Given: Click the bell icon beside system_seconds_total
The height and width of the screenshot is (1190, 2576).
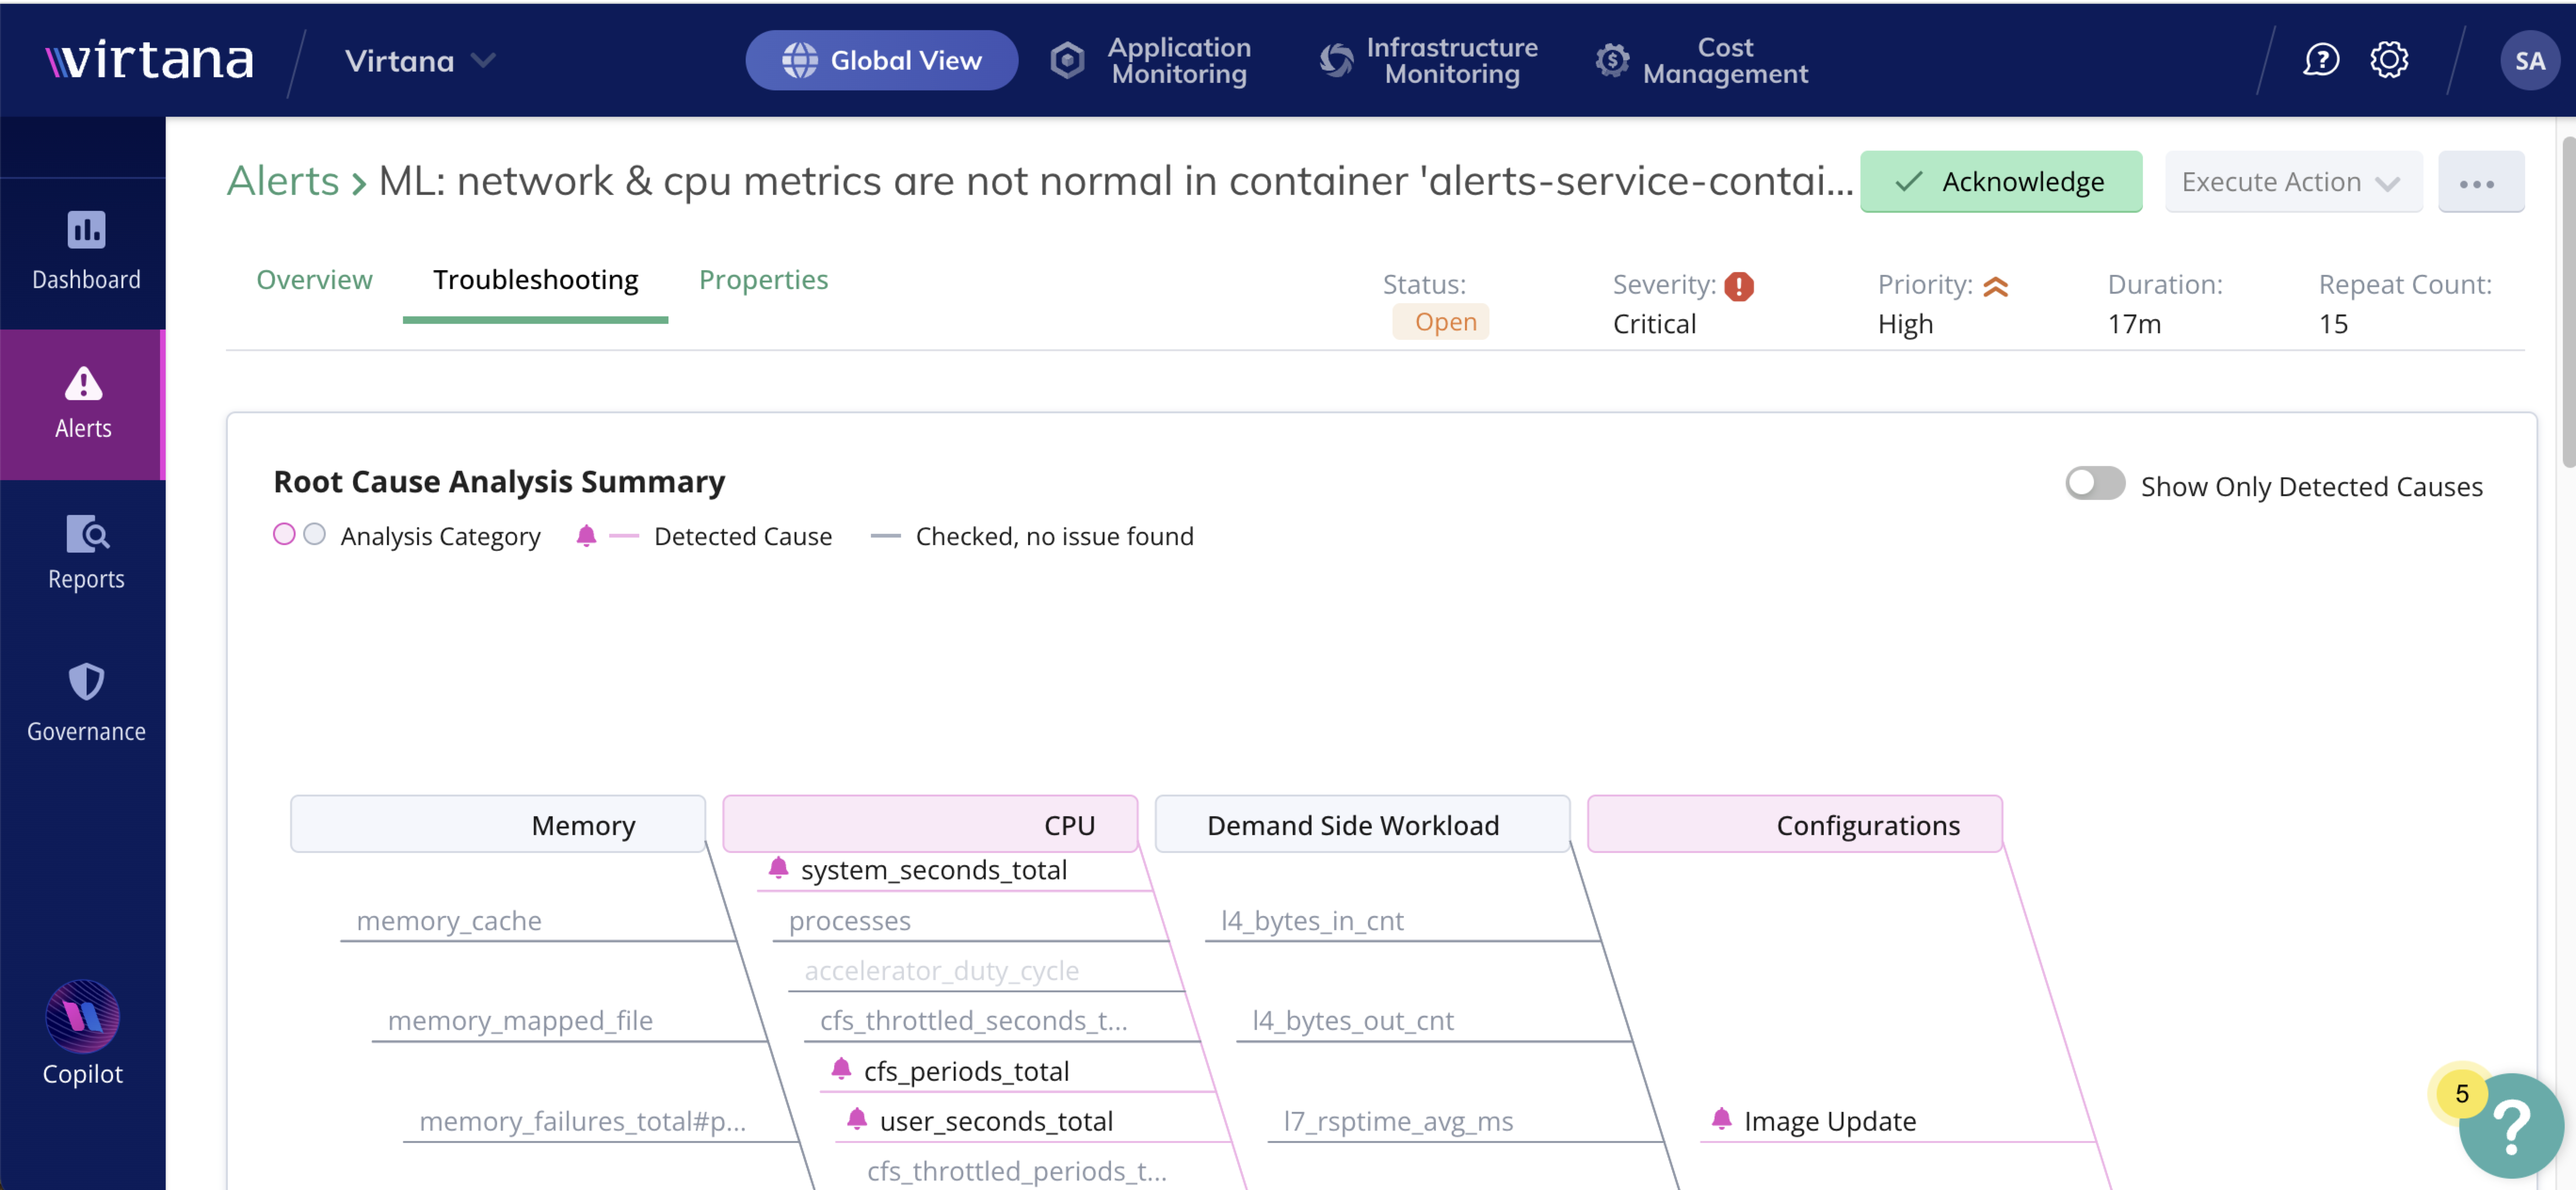Looking at the screenshot, I should pyautogui.click(x=779, y=868).
